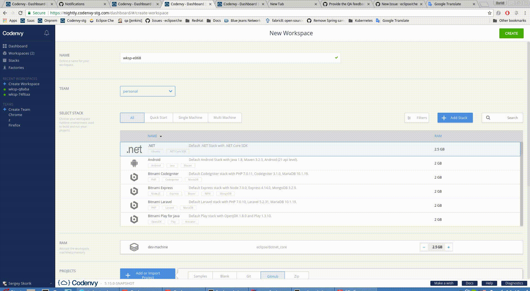This screenshot has height=291, width=530.
Task: Click the Bitnami Laravel stack icon
Action: point(134,205)
